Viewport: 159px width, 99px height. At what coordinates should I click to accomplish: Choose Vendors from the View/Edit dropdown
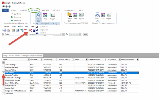pyautogui.click(x=48, y=33)
